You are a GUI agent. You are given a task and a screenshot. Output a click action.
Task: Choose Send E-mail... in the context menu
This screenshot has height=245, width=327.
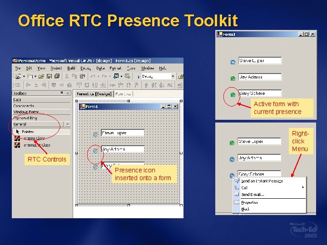[x=269, y=195]
